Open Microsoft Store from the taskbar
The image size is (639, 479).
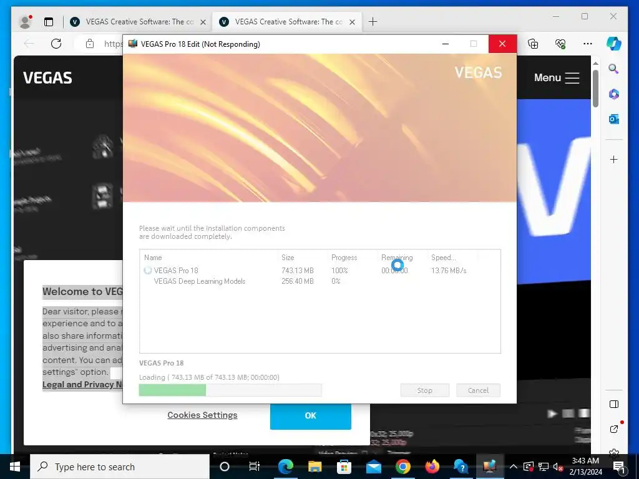tap(344, 467)
